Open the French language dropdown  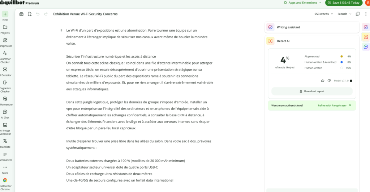pos(344,14)
